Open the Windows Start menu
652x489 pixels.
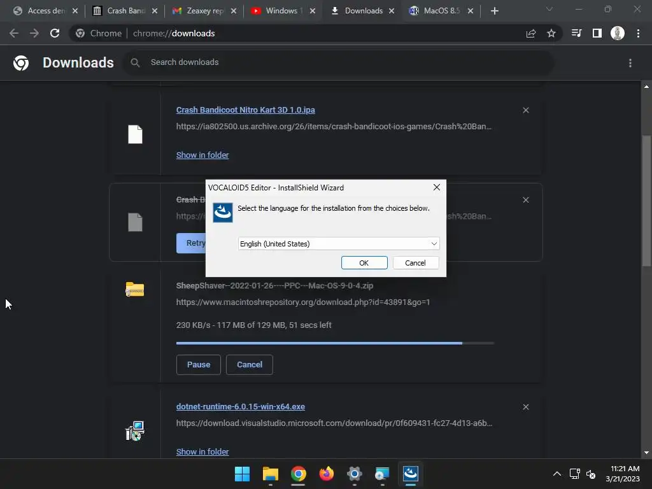[242, 474]
